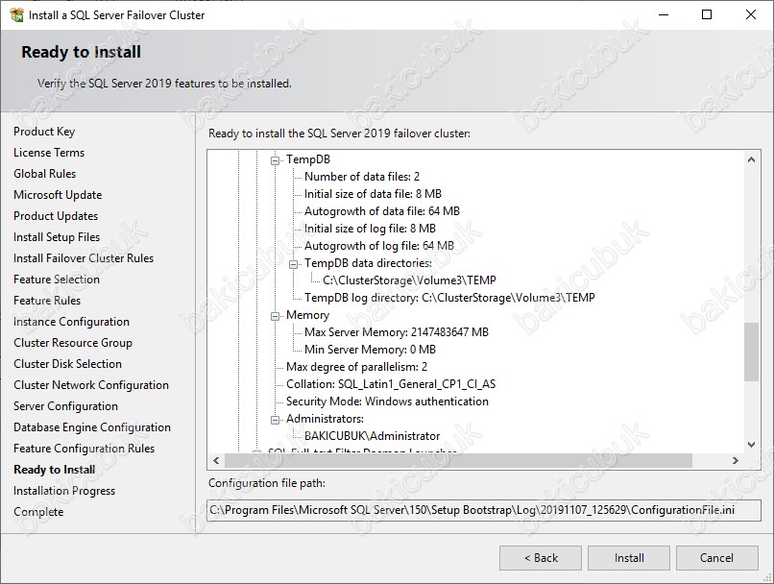Select the TempDB data directories item

(368, 263)
